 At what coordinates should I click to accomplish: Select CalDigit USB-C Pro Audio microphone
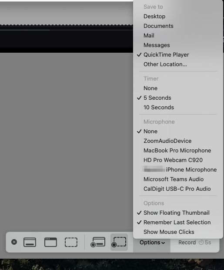click(x=178, y=189)
